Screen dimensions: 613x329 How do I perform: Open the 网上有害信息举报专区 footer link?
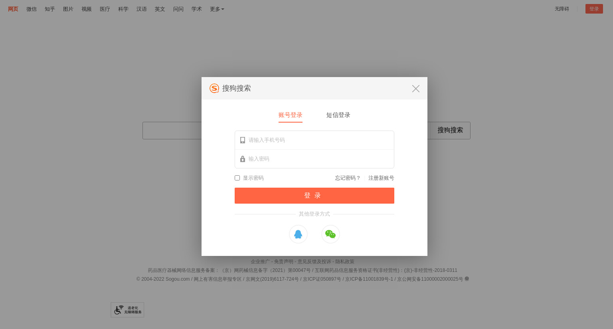[x=218, y=279]
